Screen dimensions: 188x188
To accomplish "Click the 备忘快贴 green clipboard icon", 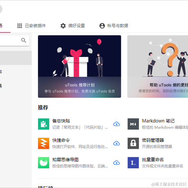I will (44, 124).
